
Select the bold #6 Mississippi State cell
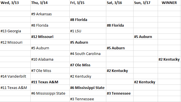pos(88,88)
